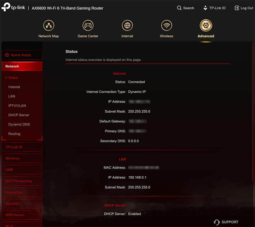The height and width of the screenshot is (227, 255).
Task: Click the Log Out icon
Action: (x=237, y=8)
